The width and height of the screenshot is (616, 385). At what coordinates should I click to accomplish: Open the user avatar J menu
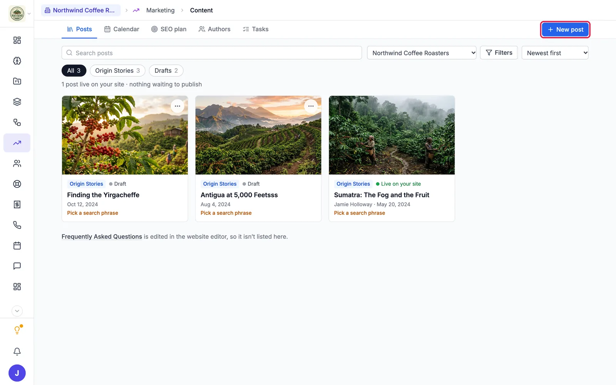tap(17, 373)
